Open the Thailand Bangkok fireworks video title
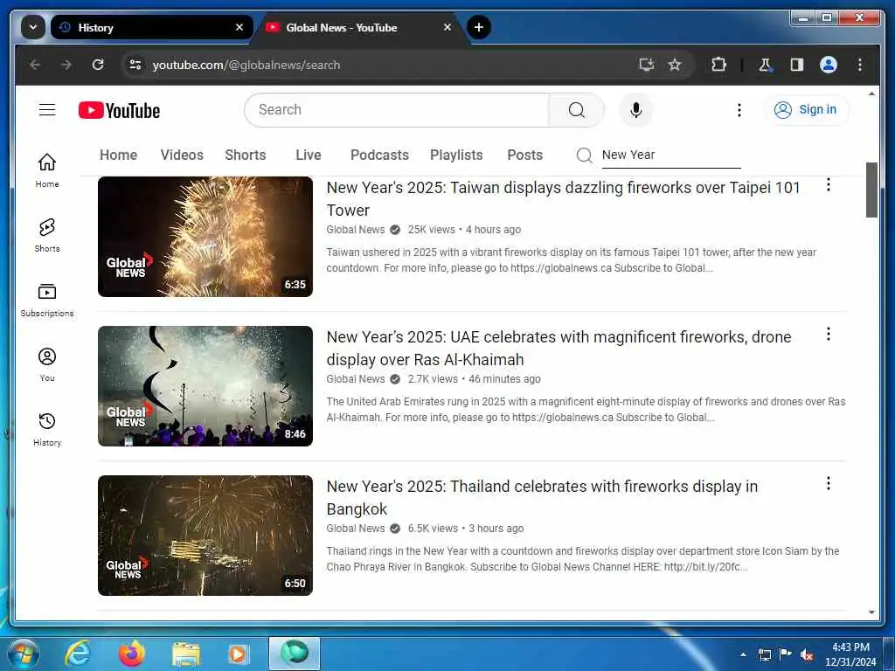The height and width of the screenshot is (671, 895). pos(542,497)
